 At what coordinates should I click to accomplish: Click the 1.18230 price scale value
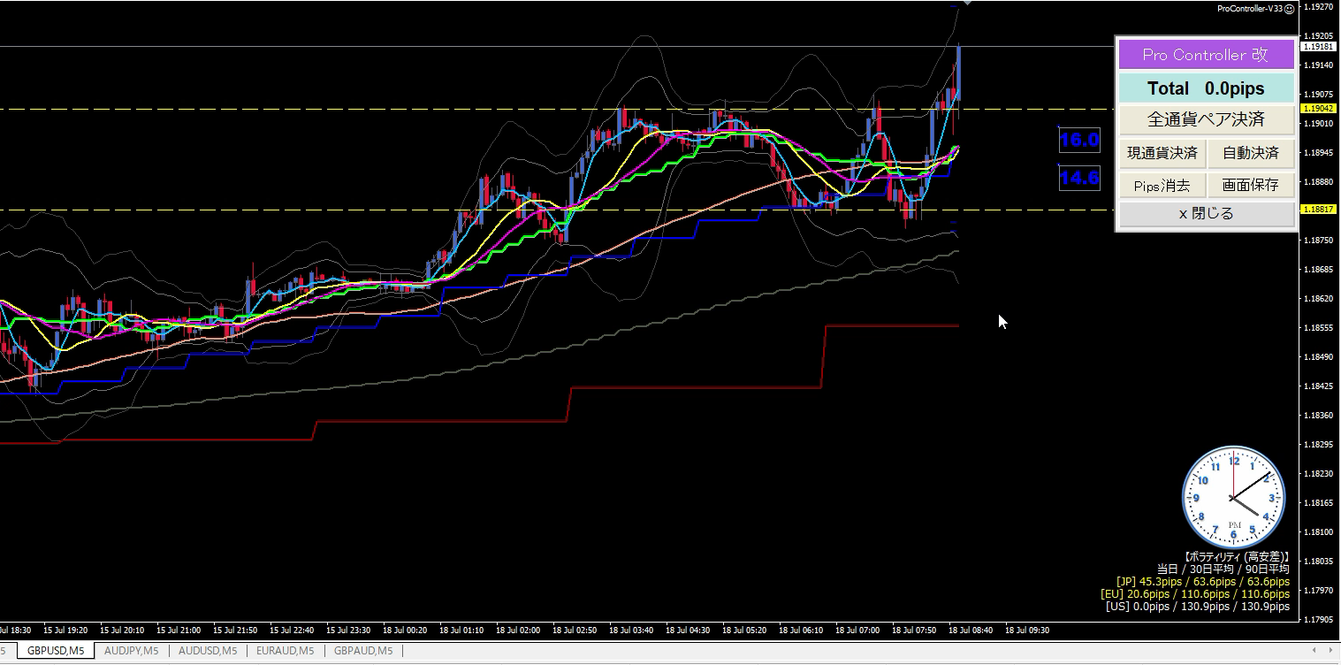pyautogui.click(x=1318, y=474)
